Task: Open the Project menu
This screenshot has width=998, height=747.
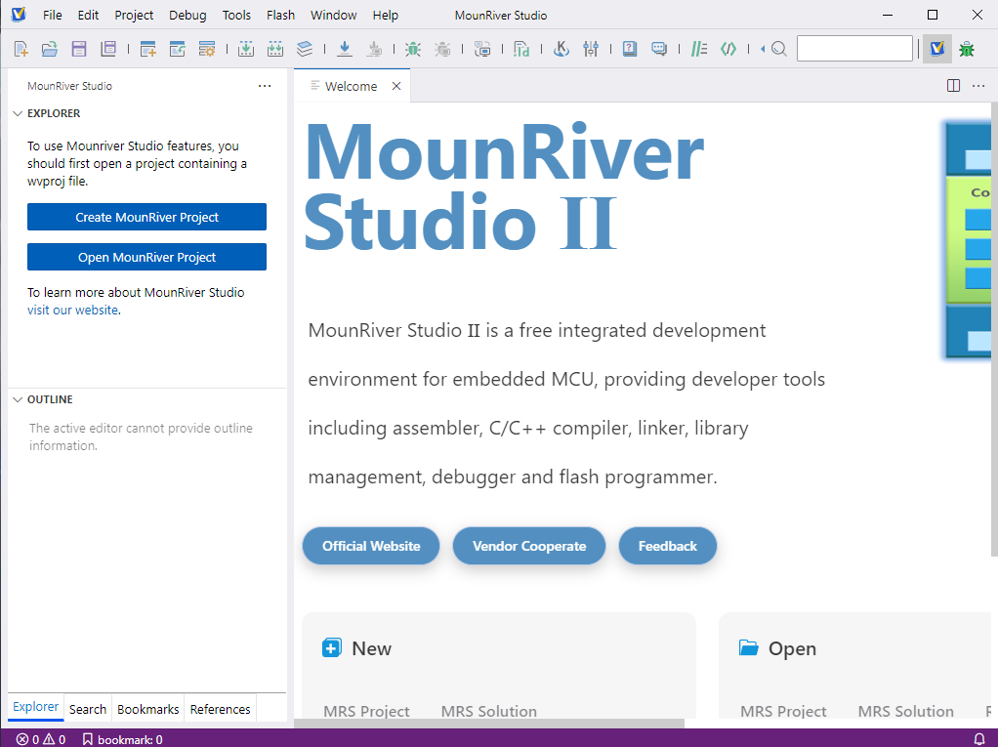Action: point(134,16)
